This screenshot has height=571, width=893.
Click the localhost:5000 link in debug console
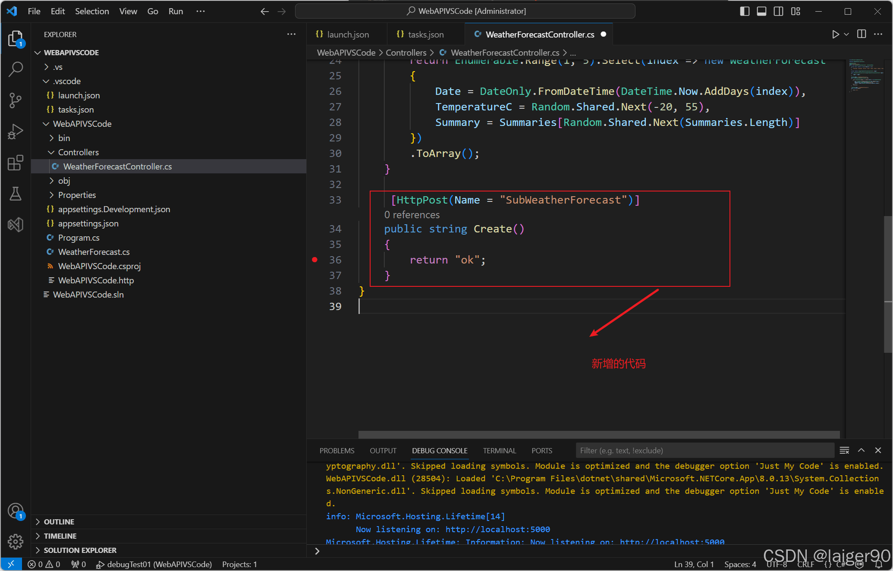point(497,529)
